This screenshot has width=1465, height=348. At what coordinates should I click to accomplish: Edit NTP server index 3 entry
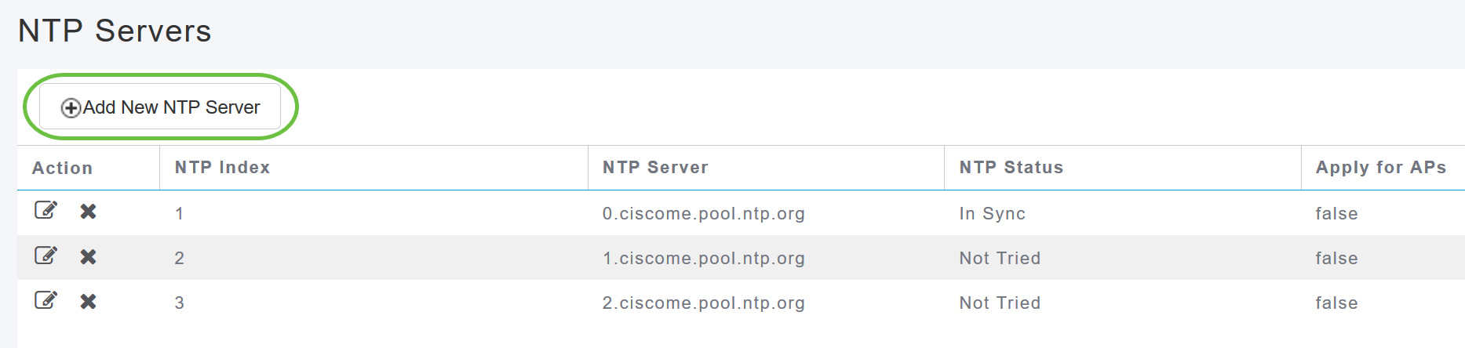click(x=46, y=300)
